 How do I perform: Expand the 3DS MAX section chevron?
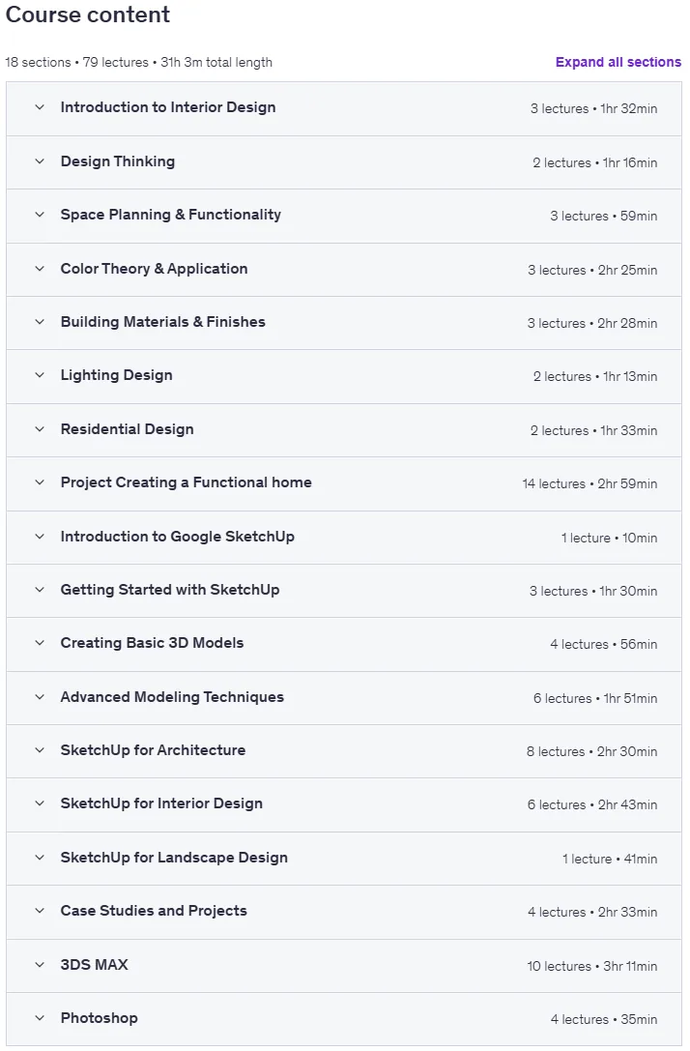coord(40,965)
